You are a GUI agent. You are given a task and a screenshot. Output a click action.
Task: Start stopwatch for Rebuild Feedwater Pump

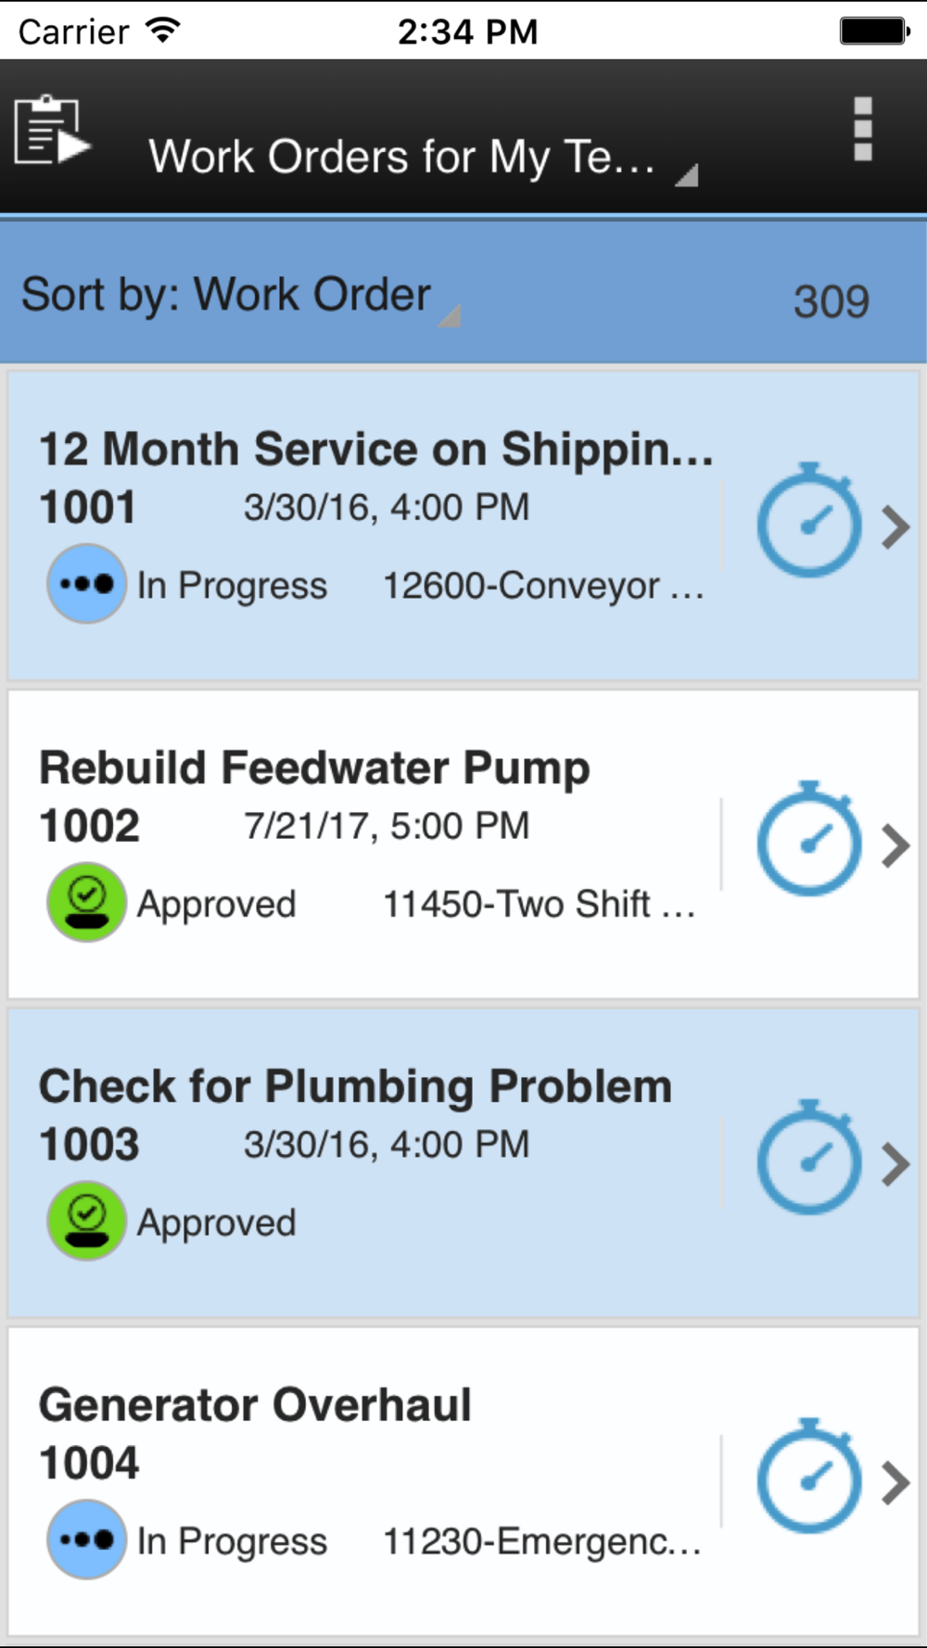pyautogui.click(x=808, y=839)
